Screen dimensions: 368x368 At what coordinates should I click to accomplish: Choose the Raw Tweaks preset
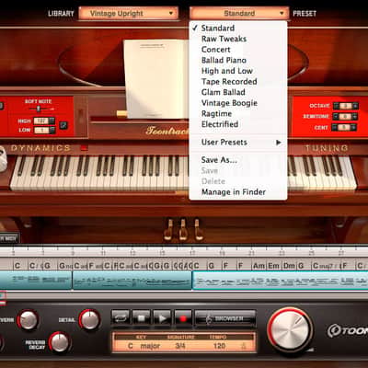[x=238, y=39]
